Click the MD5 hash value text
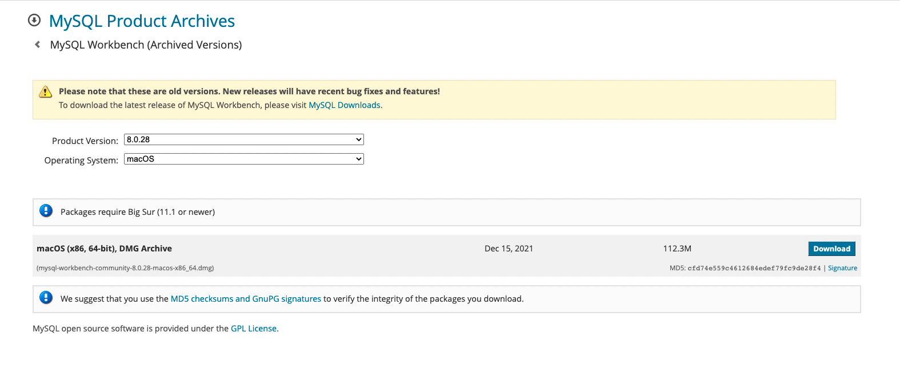Viewport: 900px width, 376px height. 754,268
